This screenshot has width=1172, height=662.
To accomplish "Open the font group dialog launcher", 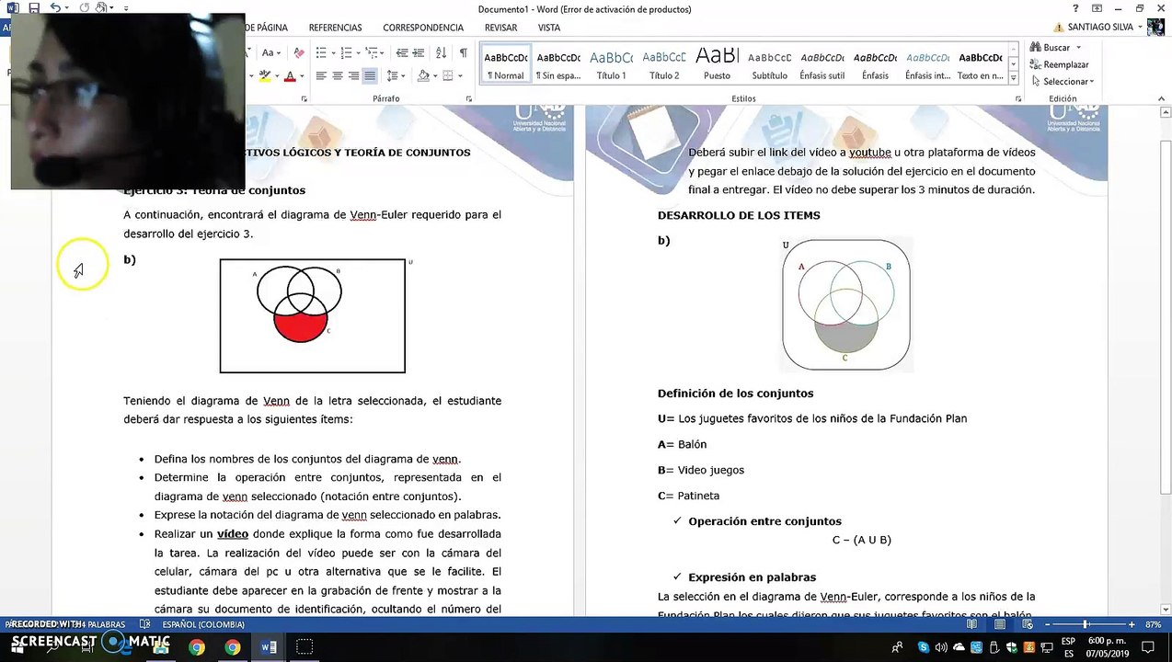I will point(304,98).
